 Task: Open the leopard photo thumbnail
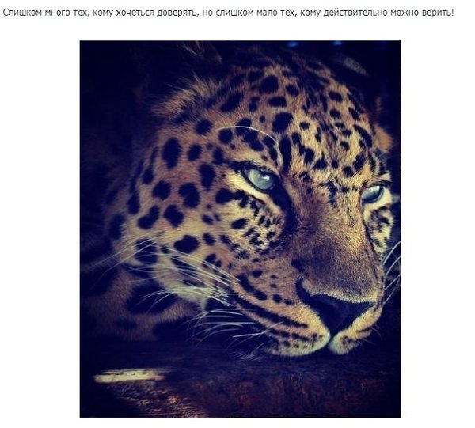pyautogui.click(x=240, y=229)
